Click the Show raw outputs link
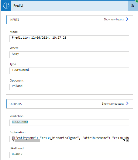Image resolution: width=138 pixels, height=160 pixels. [x=113, y=104]
